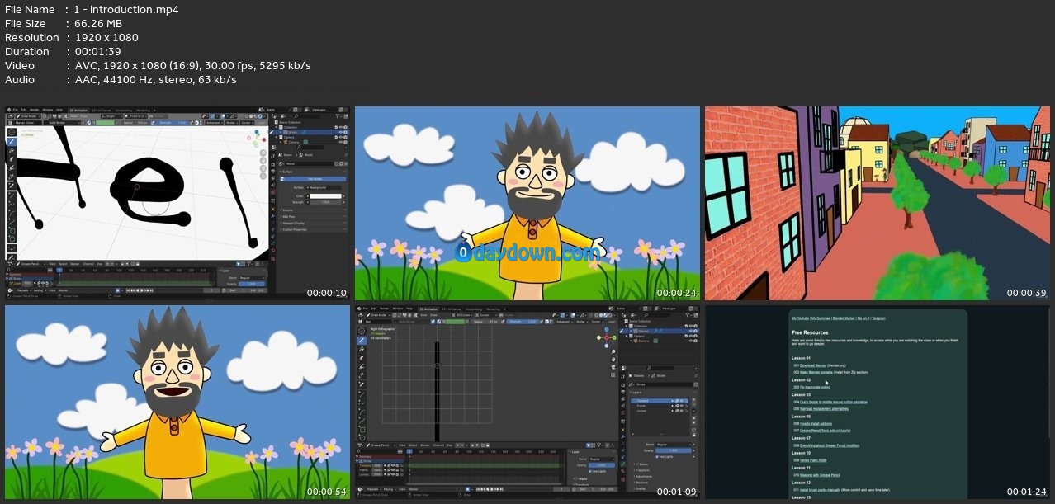Toggle the Masks checkbox in 00:01:09 properties panel
Screen dimensions: 1055x504
[637, 464]
